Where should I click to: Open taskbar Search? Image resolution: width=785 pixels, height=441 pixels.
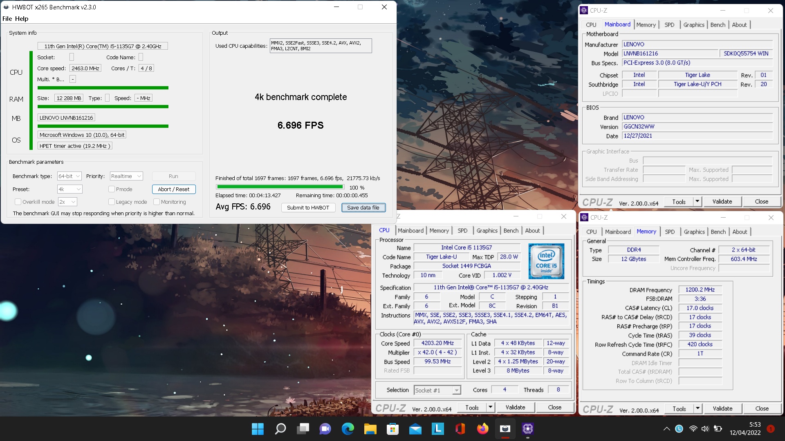(x=280, y=429)
